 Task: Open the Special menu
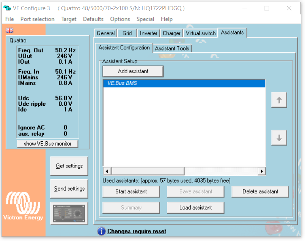coord(145,19)
